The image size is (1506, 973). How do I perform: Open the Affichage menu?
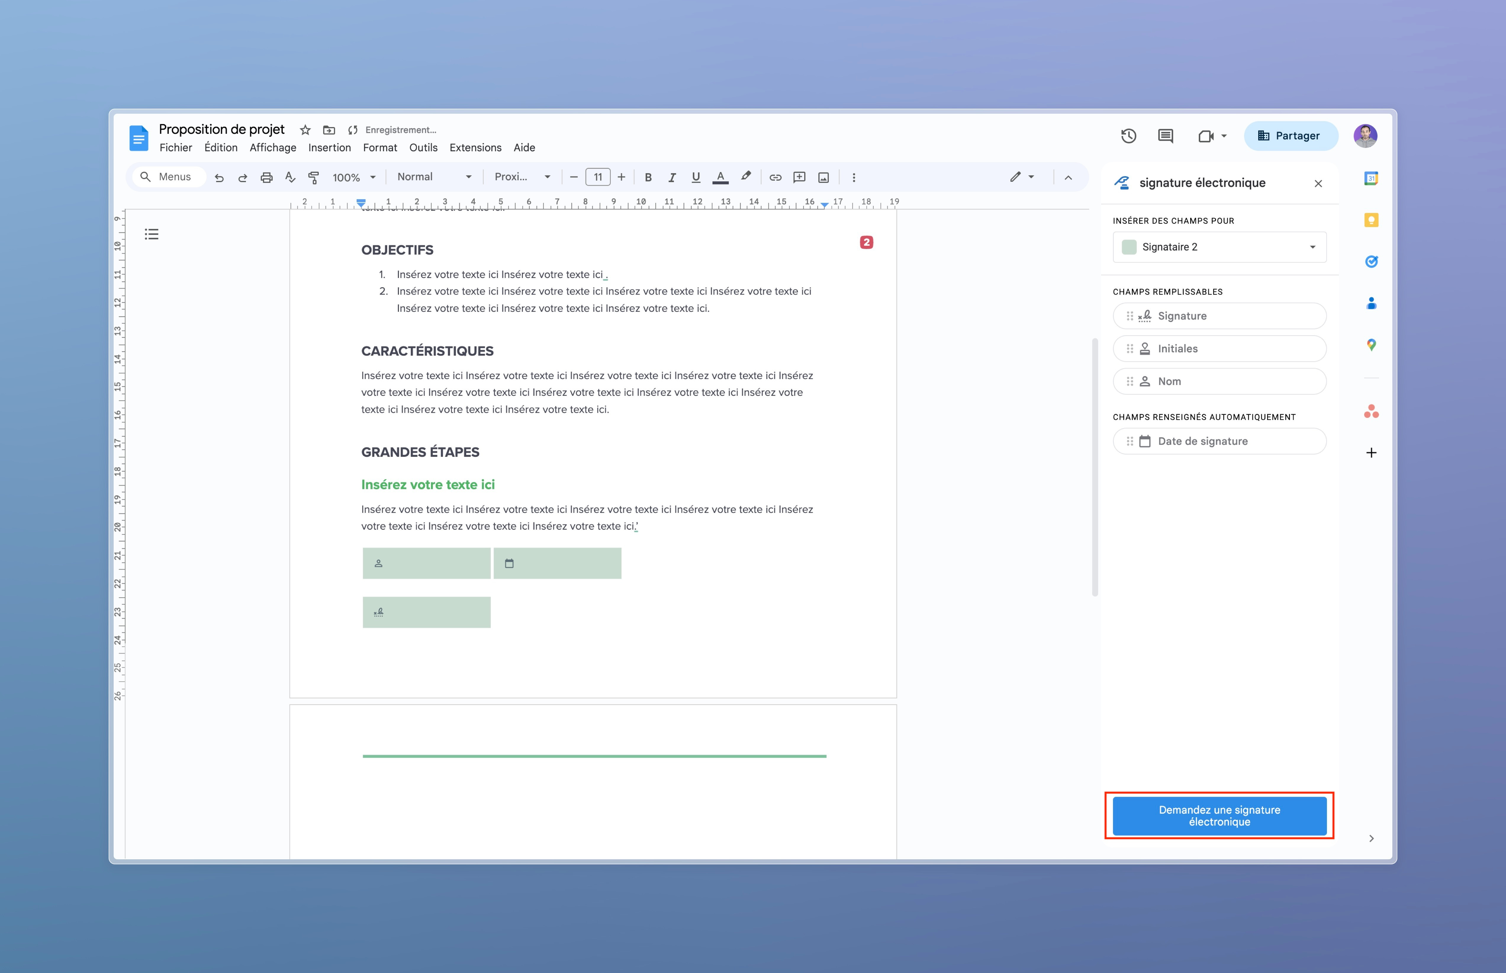273,148
